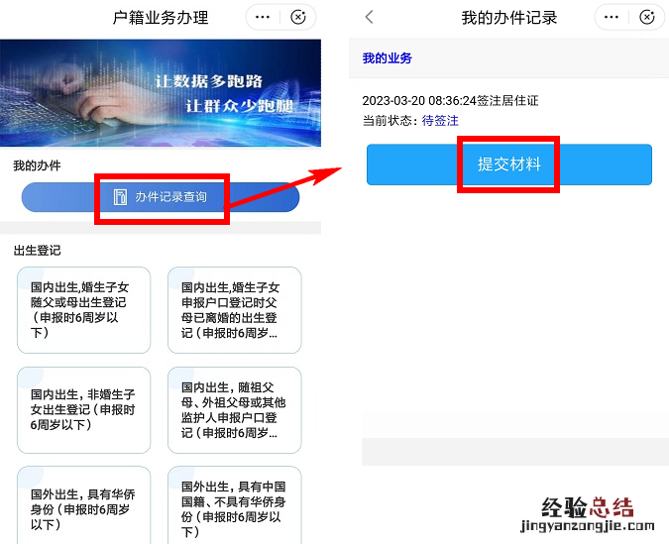
Task: Open more options menu on 户籍业务办理 page
Action: point(262,17)
